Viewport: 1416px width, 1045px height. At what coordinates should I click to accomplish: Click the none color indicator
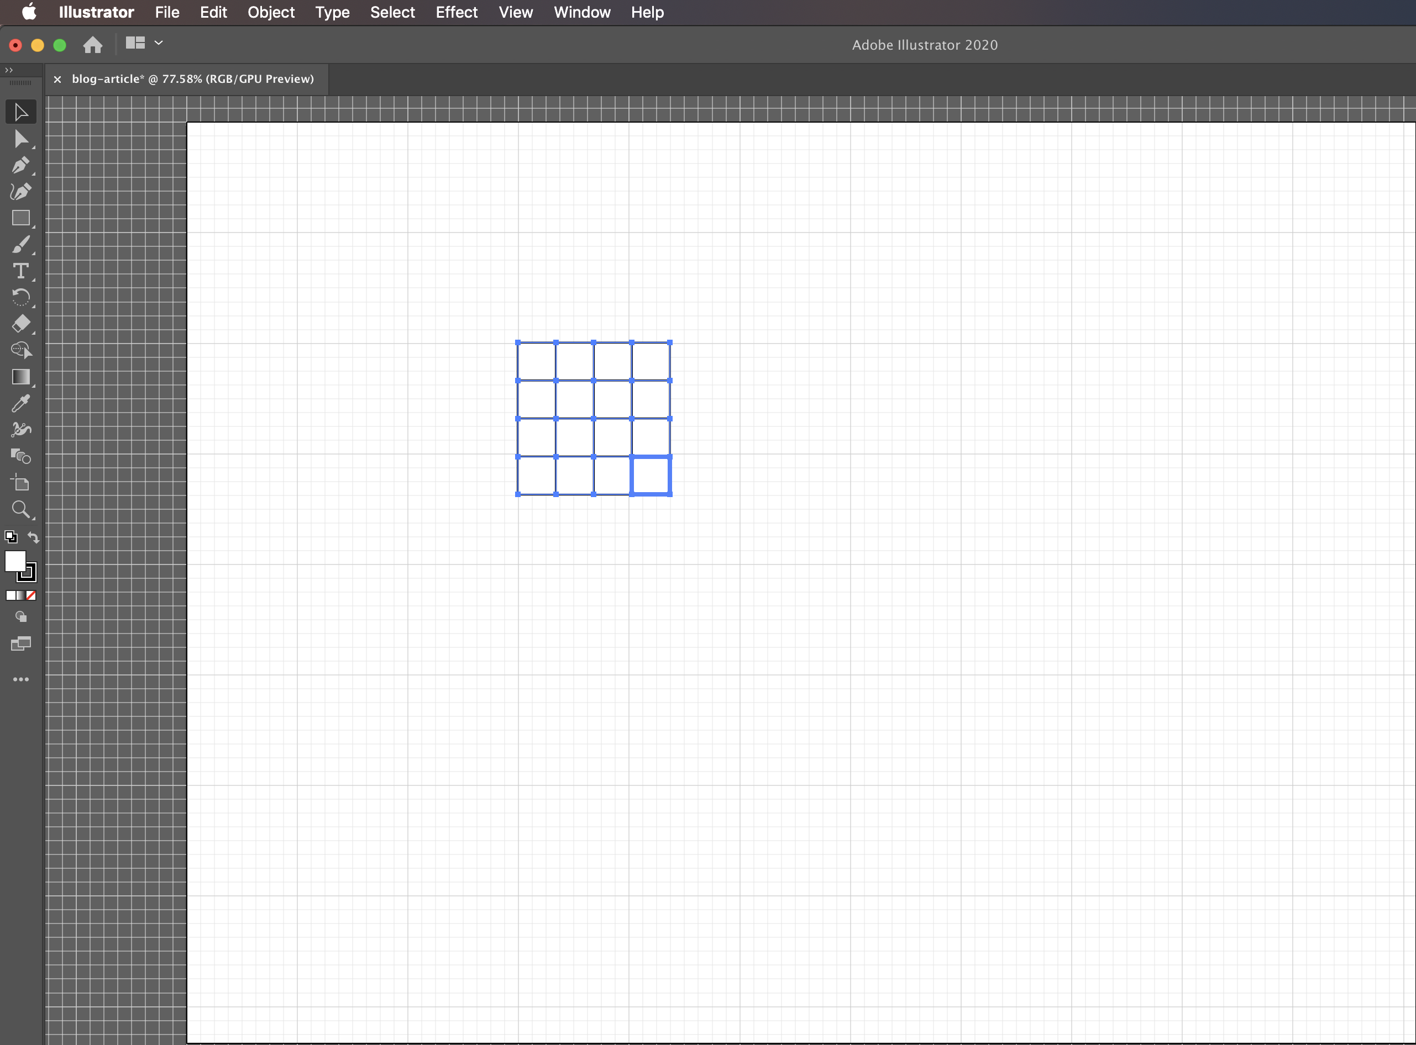tap(30, 594)
